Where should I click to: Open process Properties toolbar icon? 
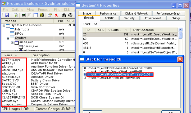coord(50,15)
